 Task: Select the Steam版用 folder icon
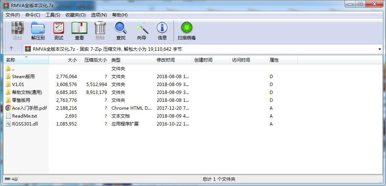click(x=8, y=76)
